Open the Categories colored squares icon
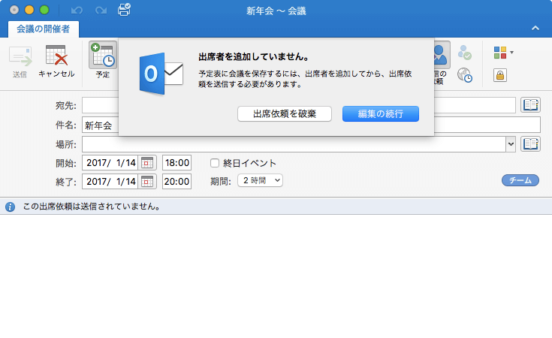The height and width of the screenshot is (338, 552). (x=500, y=53)
